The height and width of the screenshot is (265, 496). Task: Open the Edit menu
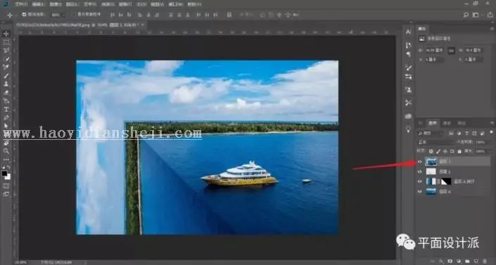[39, 4]
